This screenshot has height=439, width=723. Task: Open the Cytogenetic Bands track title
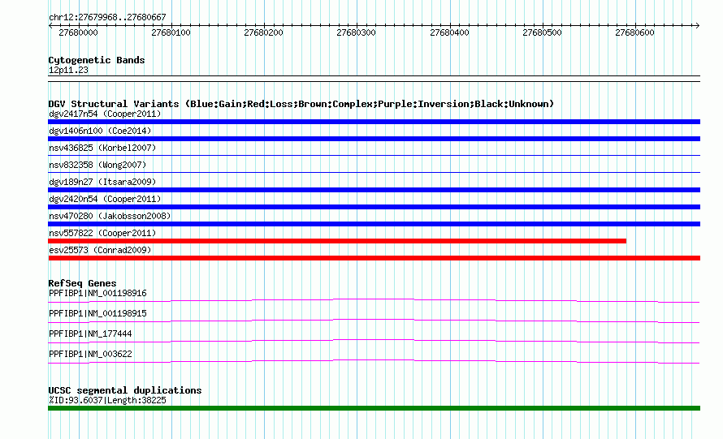pyautogui.click(x=97, y=60)
